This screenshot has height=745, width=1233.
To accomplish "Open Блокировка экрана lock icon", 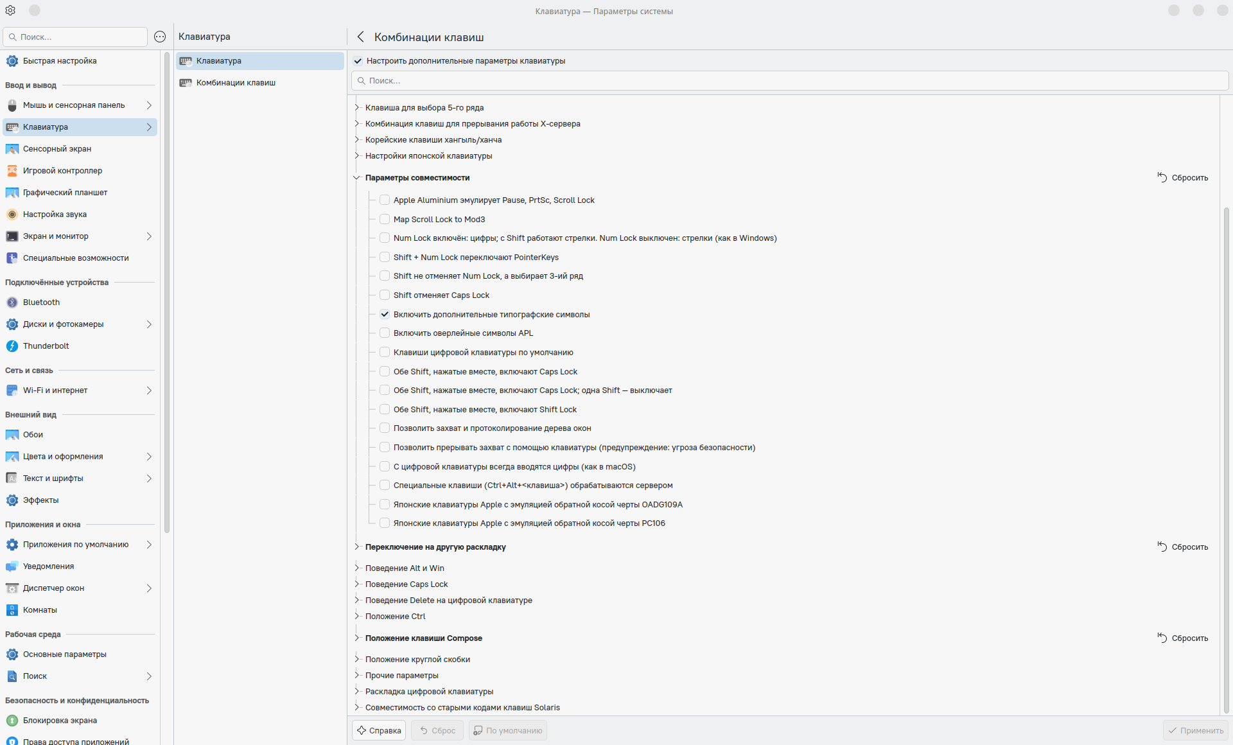I will (x=12, y=721).
